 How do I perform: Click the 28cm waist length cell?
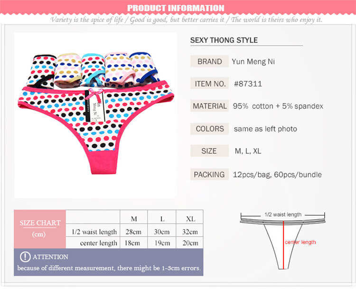[x=133, y=232]
